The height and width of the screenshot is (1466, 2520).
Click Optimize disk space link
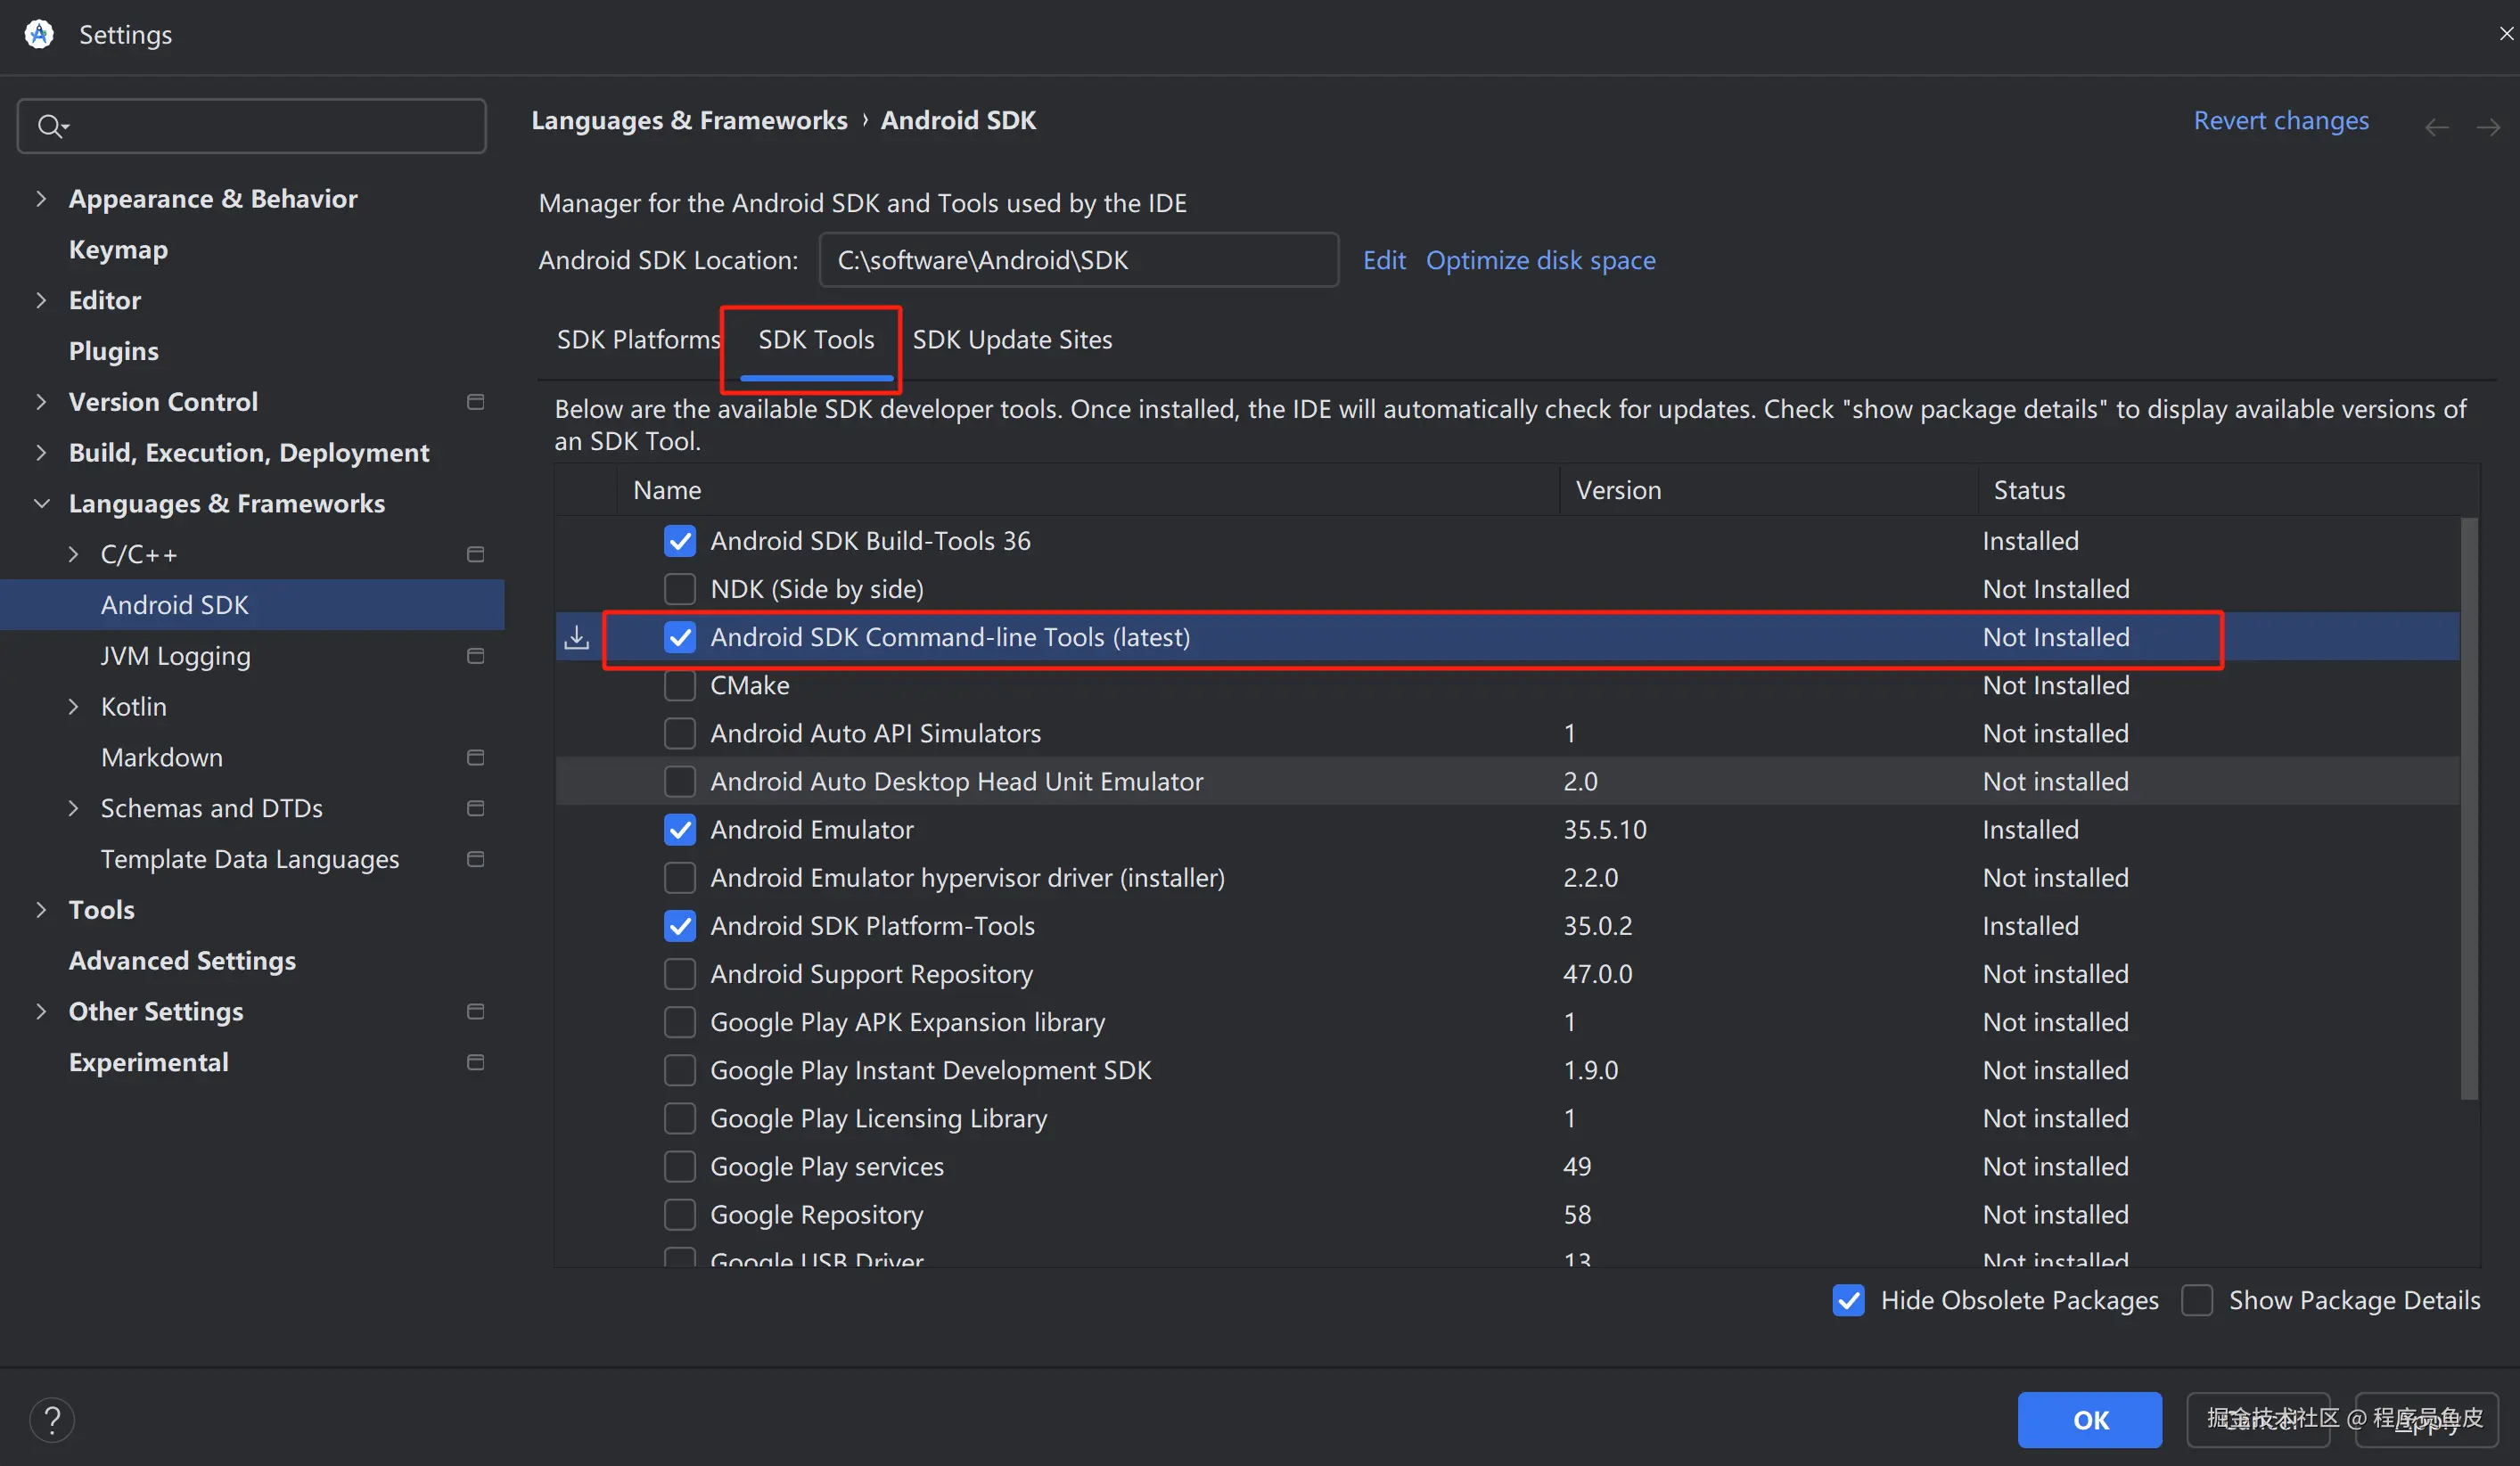[1540, 261]
